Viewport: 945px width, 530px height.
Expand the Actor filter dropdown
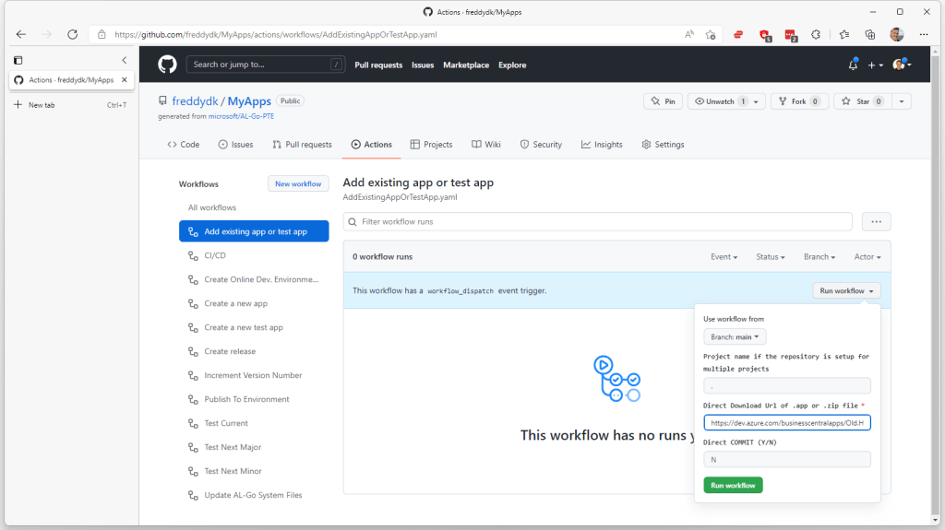[867, 257]
